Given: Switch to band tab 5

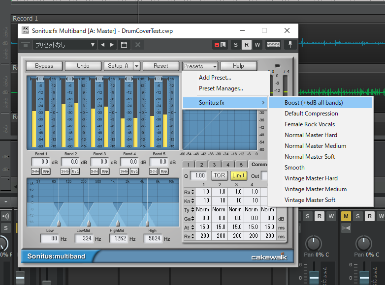Looking at the screenshot, I should (x=241, y=165).
